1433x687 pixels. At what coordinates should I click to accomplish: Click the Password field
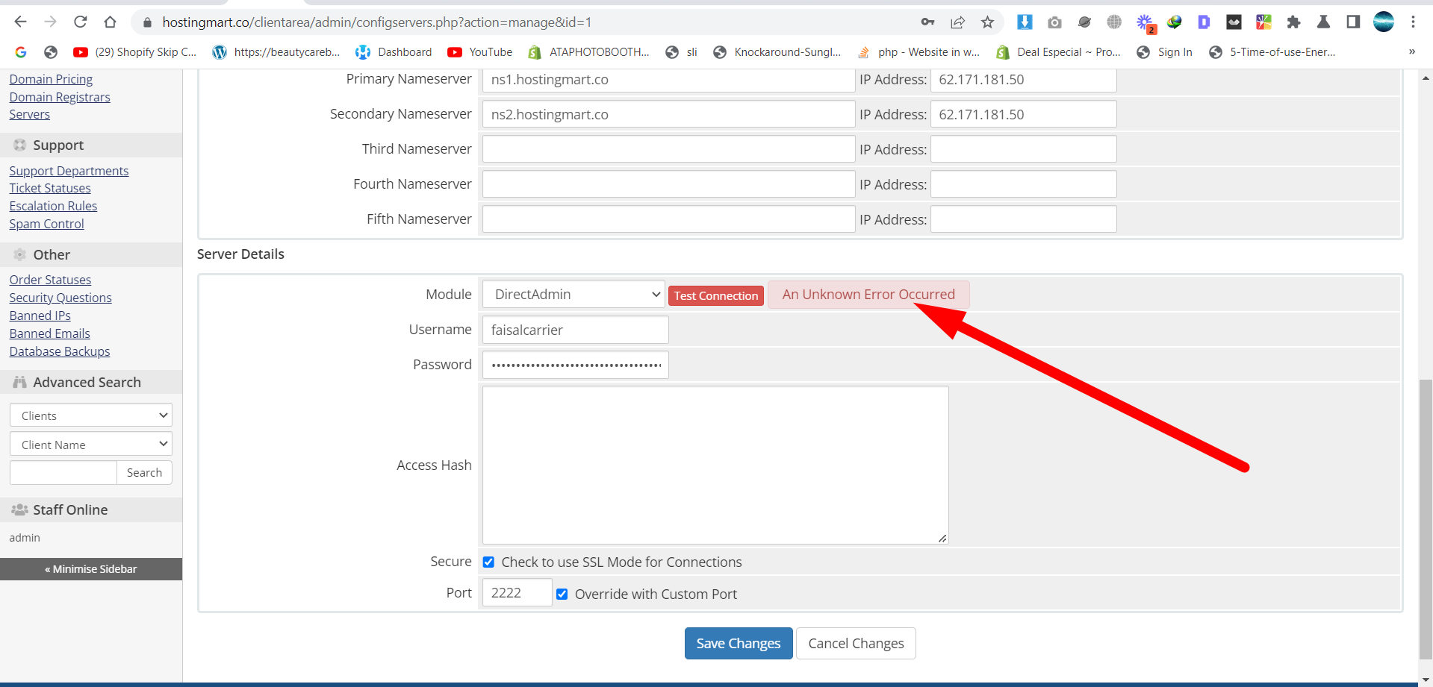[x=575, y=365]
